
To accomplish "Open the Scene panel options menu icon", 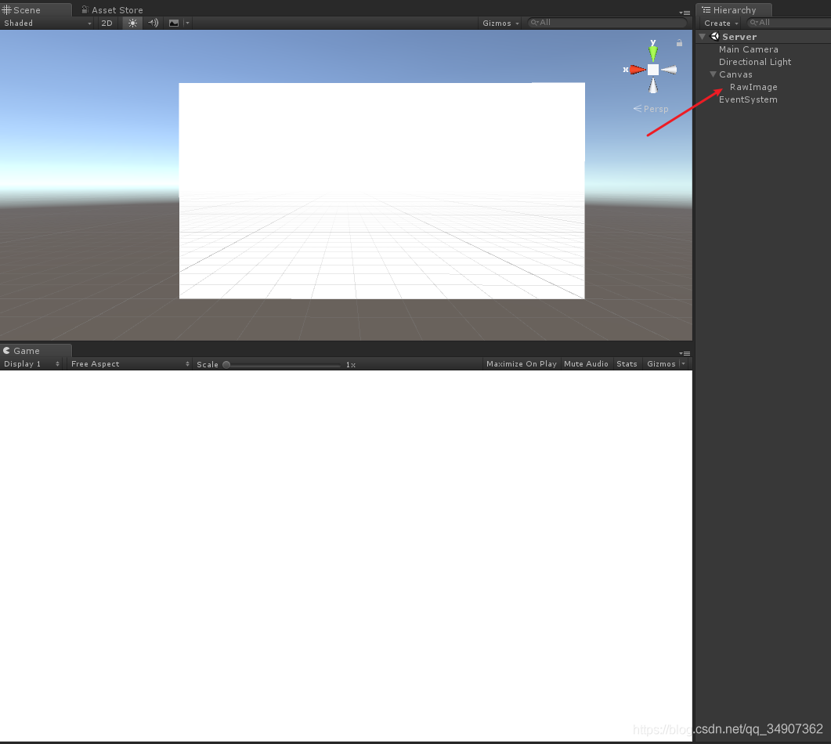I will click(685, 13).
